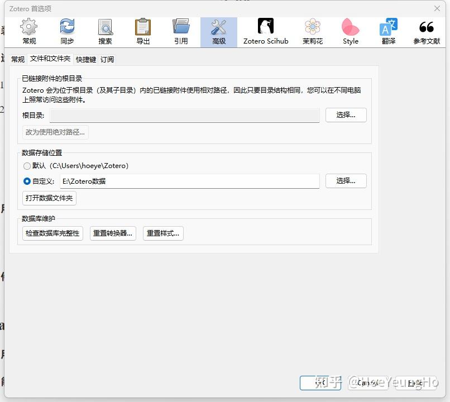Image resolution: width=450 pixels, height=402 pixels.
Task: Click the custom path field E:\Zotero数据
Action: 189,181
